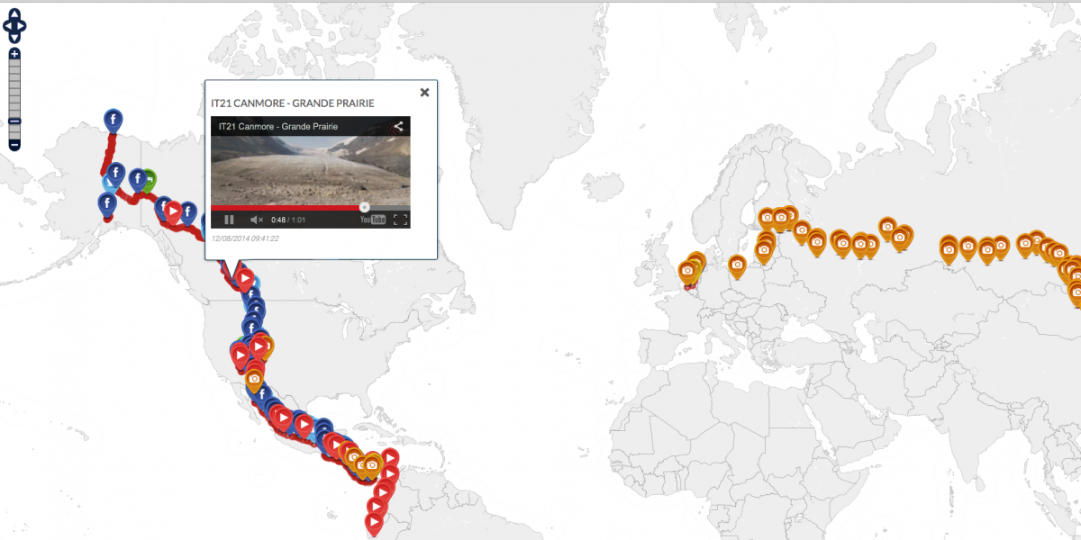Click the map zoom level slider bar
Screen dimensions: 1081x540
click(14, 90)
